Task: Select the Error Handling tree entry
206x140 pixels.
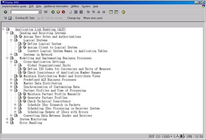Action: [31, 123]
